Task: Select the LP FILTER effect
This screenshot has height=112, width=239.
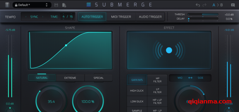Action: pos(157,91)
